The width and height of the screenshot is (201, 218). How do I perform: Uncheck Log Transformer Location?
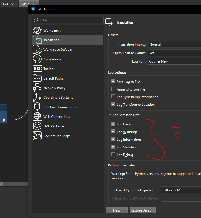pos(113,104)
